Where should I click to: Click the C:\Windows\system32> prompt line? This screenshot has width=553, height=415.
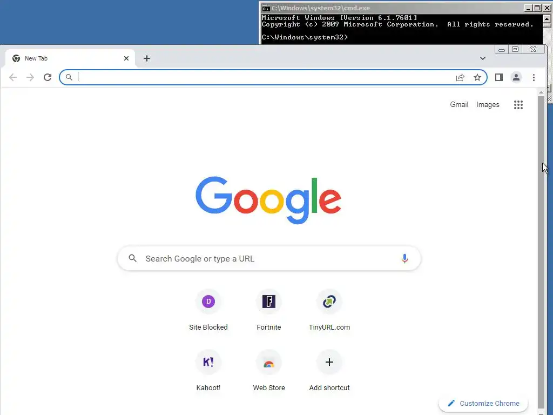pos(305,37)
